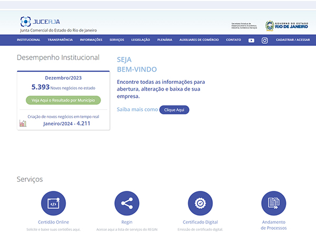Expand the Informações menu
Image resolution: width=316 pixels, height=233 pixels.
(x=91, y=40)
